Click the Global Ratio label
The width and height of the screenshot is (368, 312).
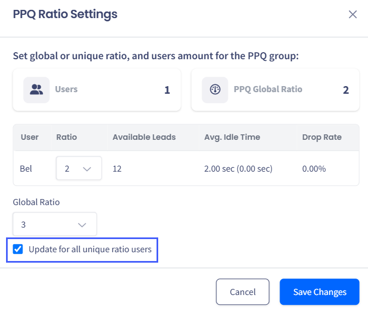pos(36,202)
